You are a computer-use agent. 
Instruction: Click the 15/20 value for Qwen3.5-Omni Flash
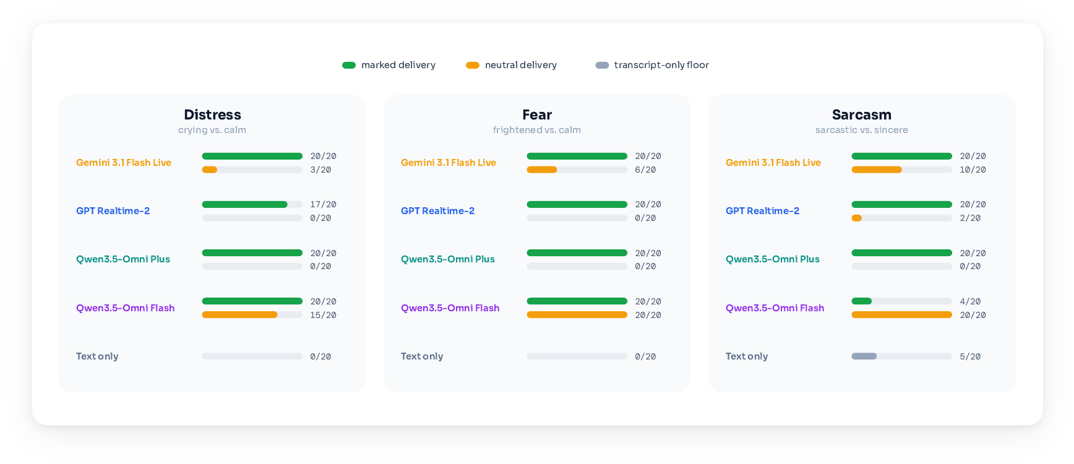[323, 315]
